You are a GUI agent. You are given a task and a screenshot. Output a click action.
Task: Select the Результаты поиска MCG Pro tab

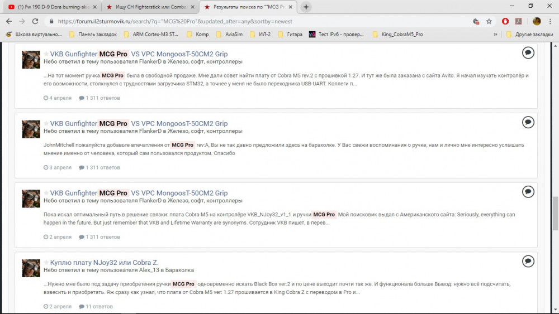(249, 7)
